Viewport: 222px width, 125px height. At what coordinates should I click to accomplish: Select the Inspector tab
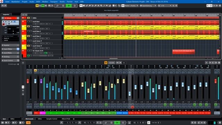coord(6,15)
